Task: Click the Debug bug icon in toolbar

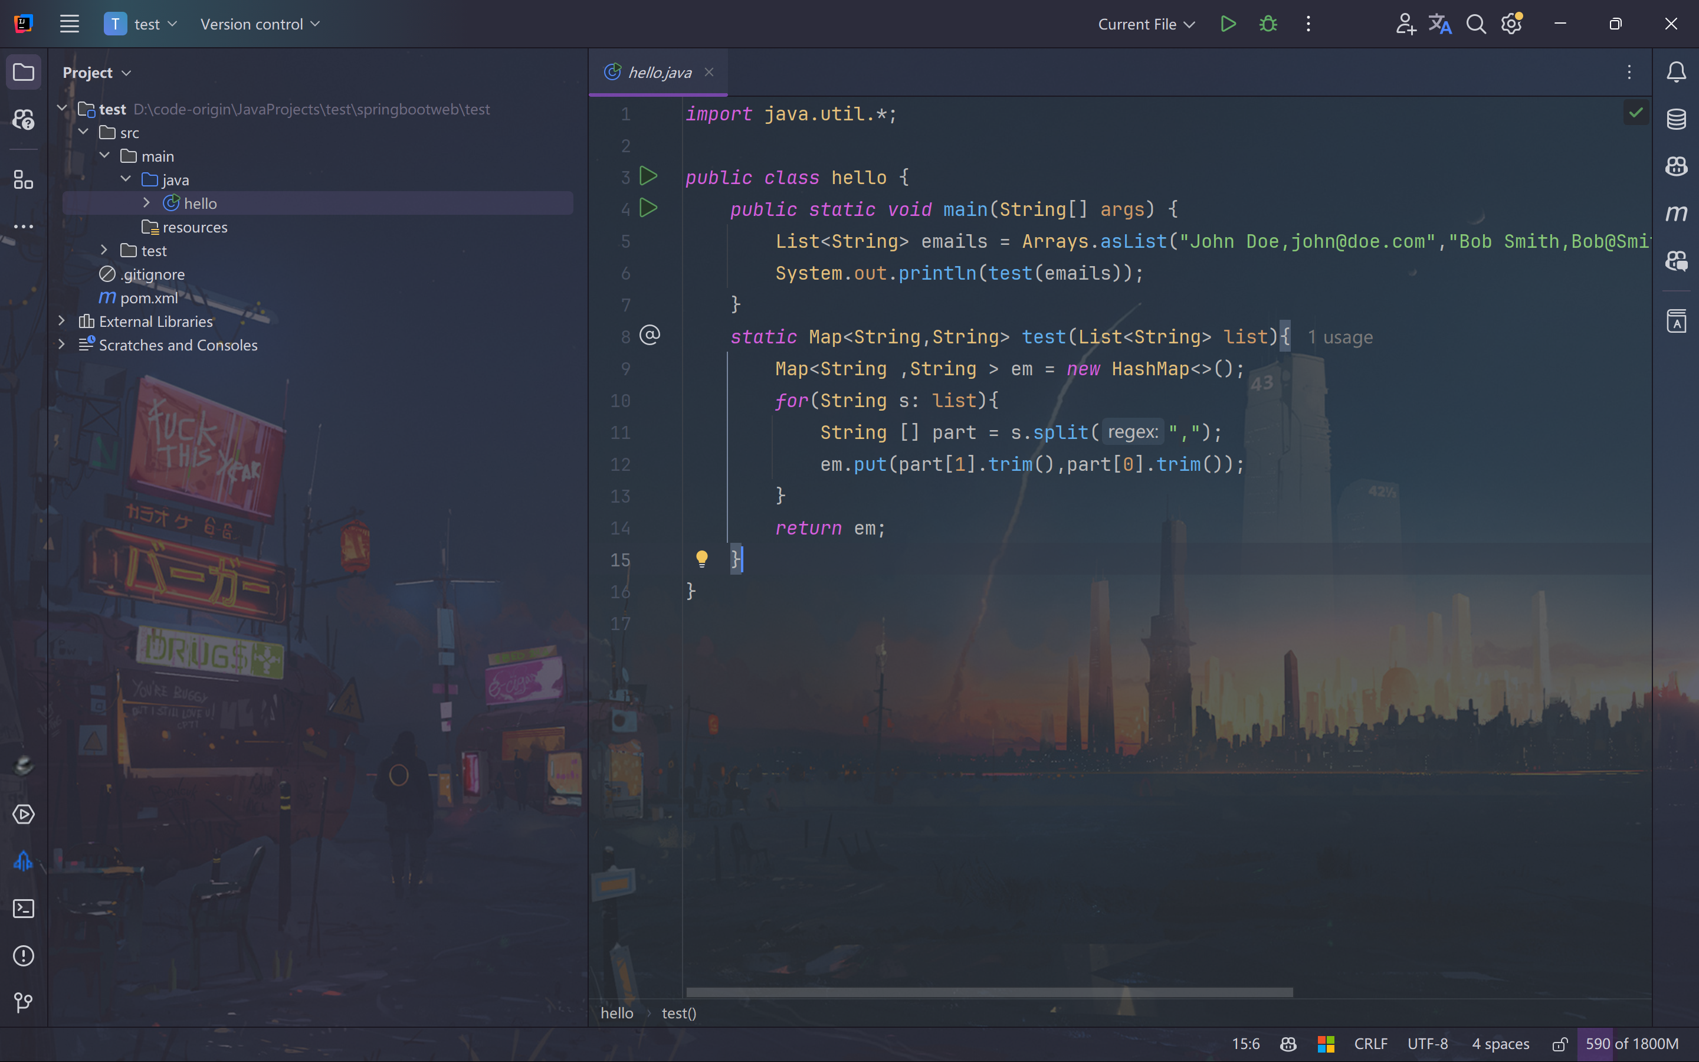Action: point(1268,24)
